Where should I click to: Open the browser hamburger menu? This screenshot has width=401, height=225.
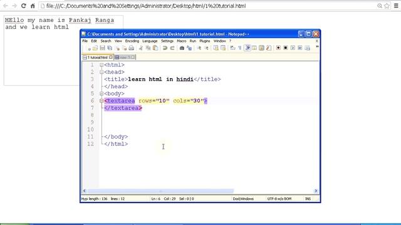click(396, 6)
